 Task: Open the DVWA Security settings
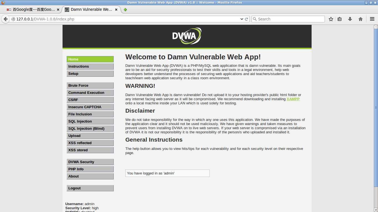[90, 162]
